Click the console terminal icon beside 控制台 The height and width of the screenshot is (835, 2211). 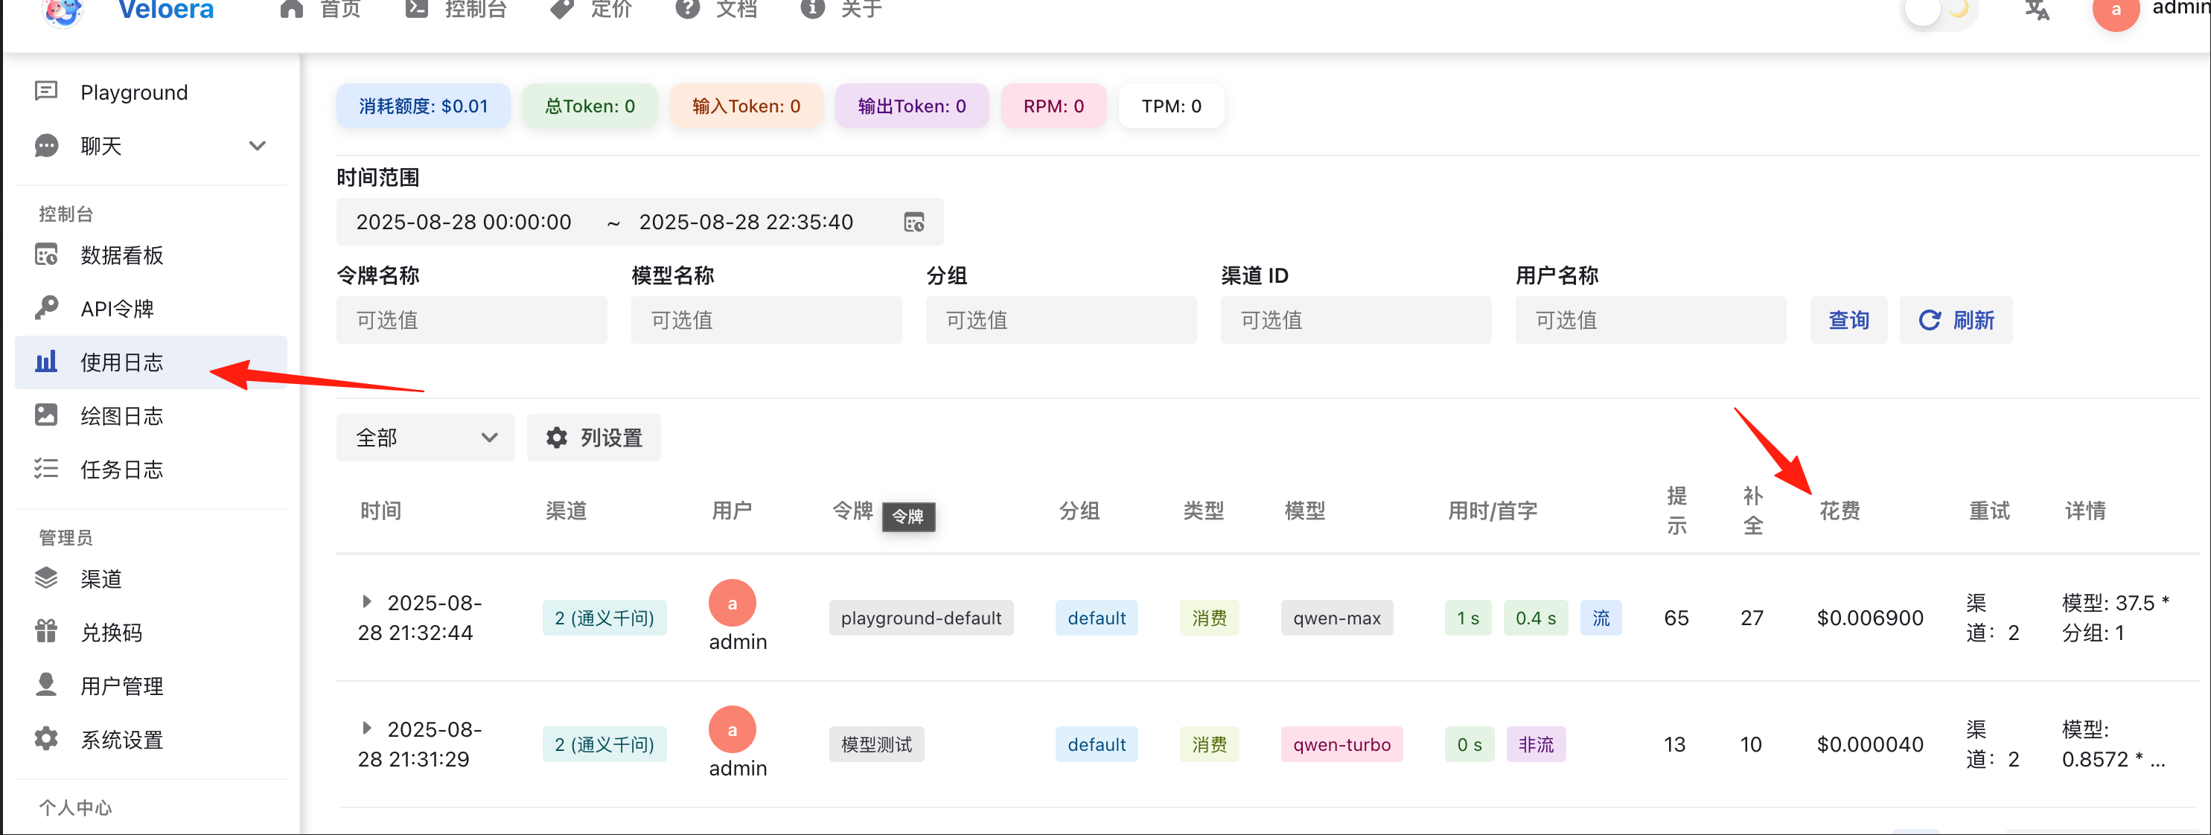417,10
